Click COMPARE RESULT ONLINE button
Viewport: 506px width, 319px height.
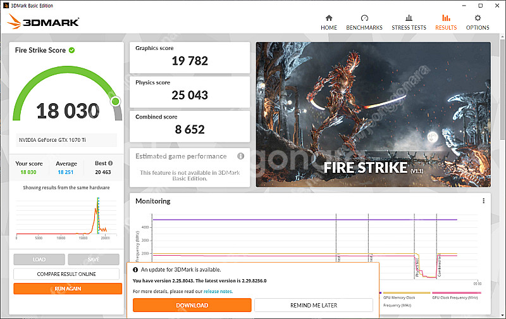66,274
